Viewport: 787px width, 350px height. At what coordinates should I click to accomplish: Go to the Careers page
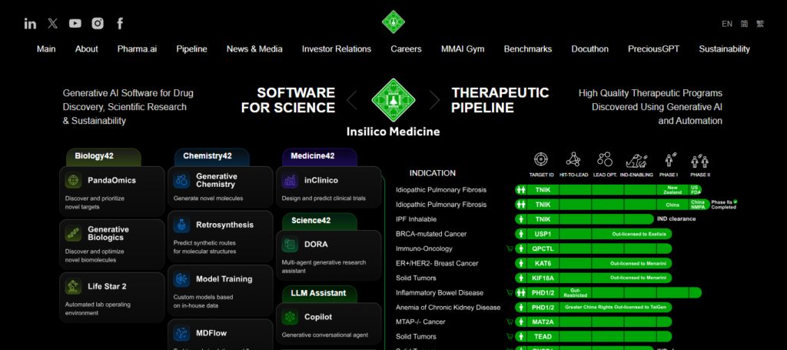[x=406, y=49]
